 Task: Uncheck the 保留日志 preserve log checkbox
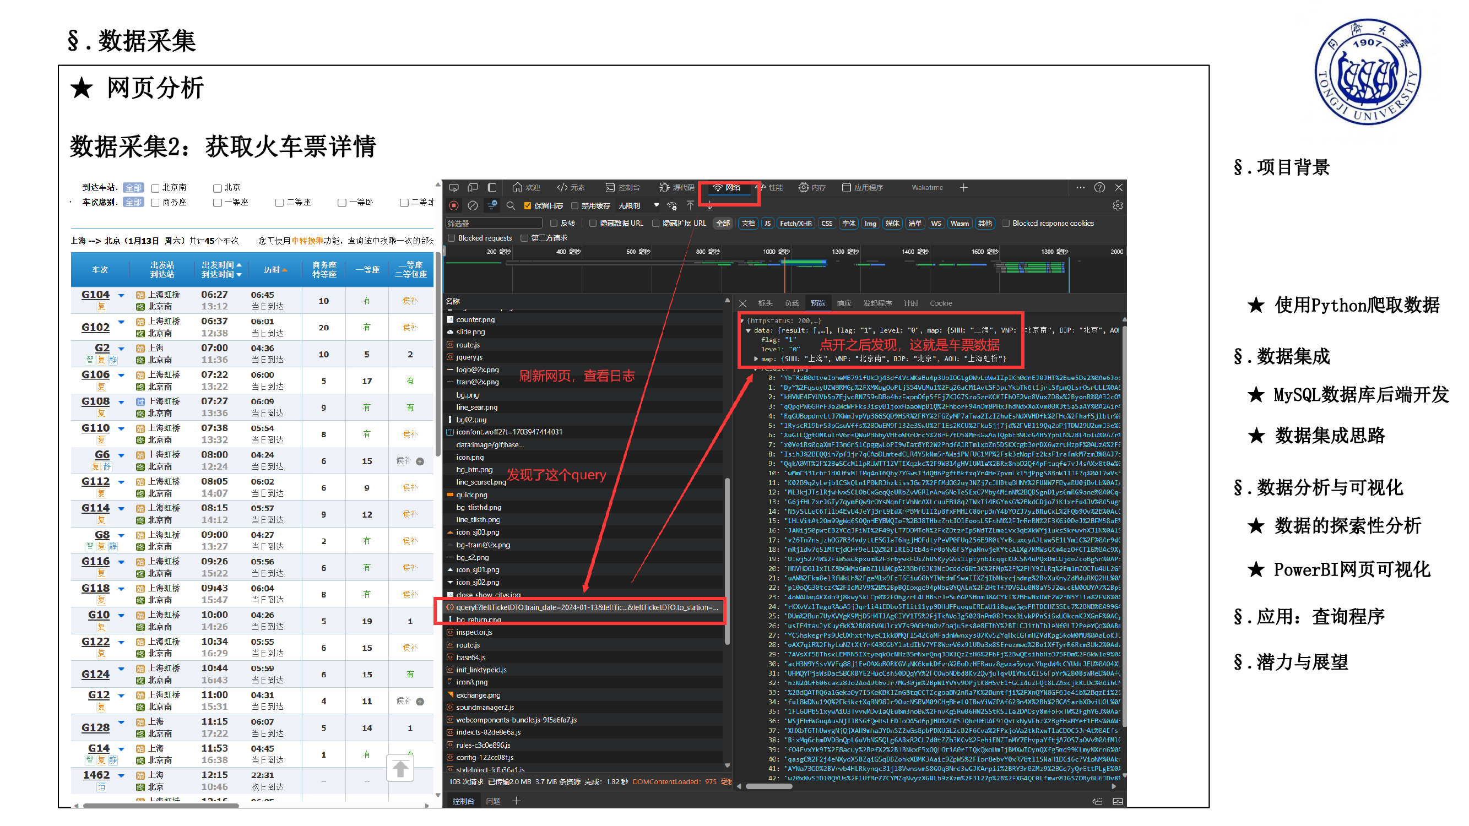click(528, 206)
